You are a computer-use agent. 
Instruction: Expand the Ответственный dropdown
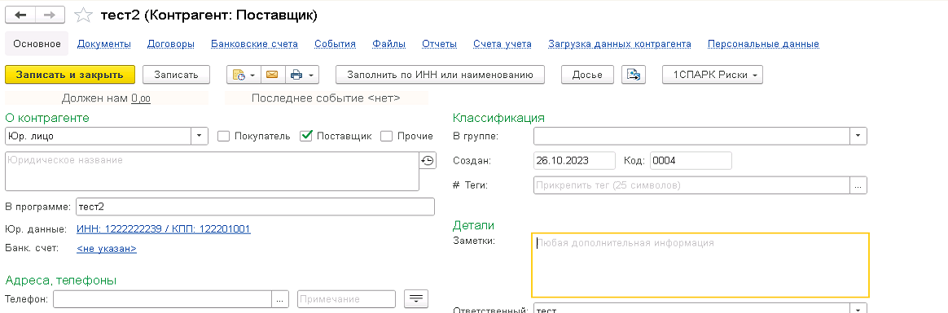coord(858,309)
